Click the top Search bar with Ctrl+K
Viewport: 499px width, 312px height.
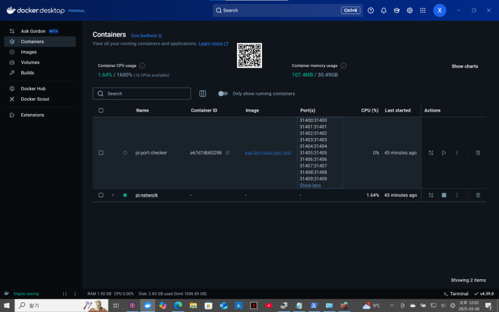pyautogui.click(x=288, y=10)
